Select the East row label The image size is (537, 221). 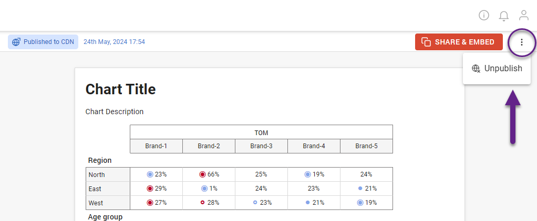click(x=95, y=189)
